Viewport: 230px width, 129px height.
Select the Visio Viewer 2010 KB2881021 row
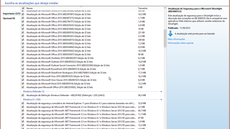(92, 80)
